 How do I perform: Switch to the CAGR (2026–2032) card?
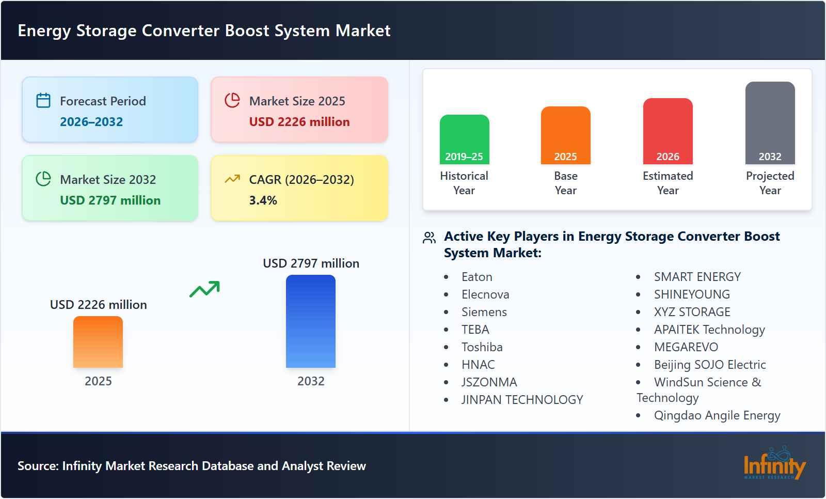point(299,188)
